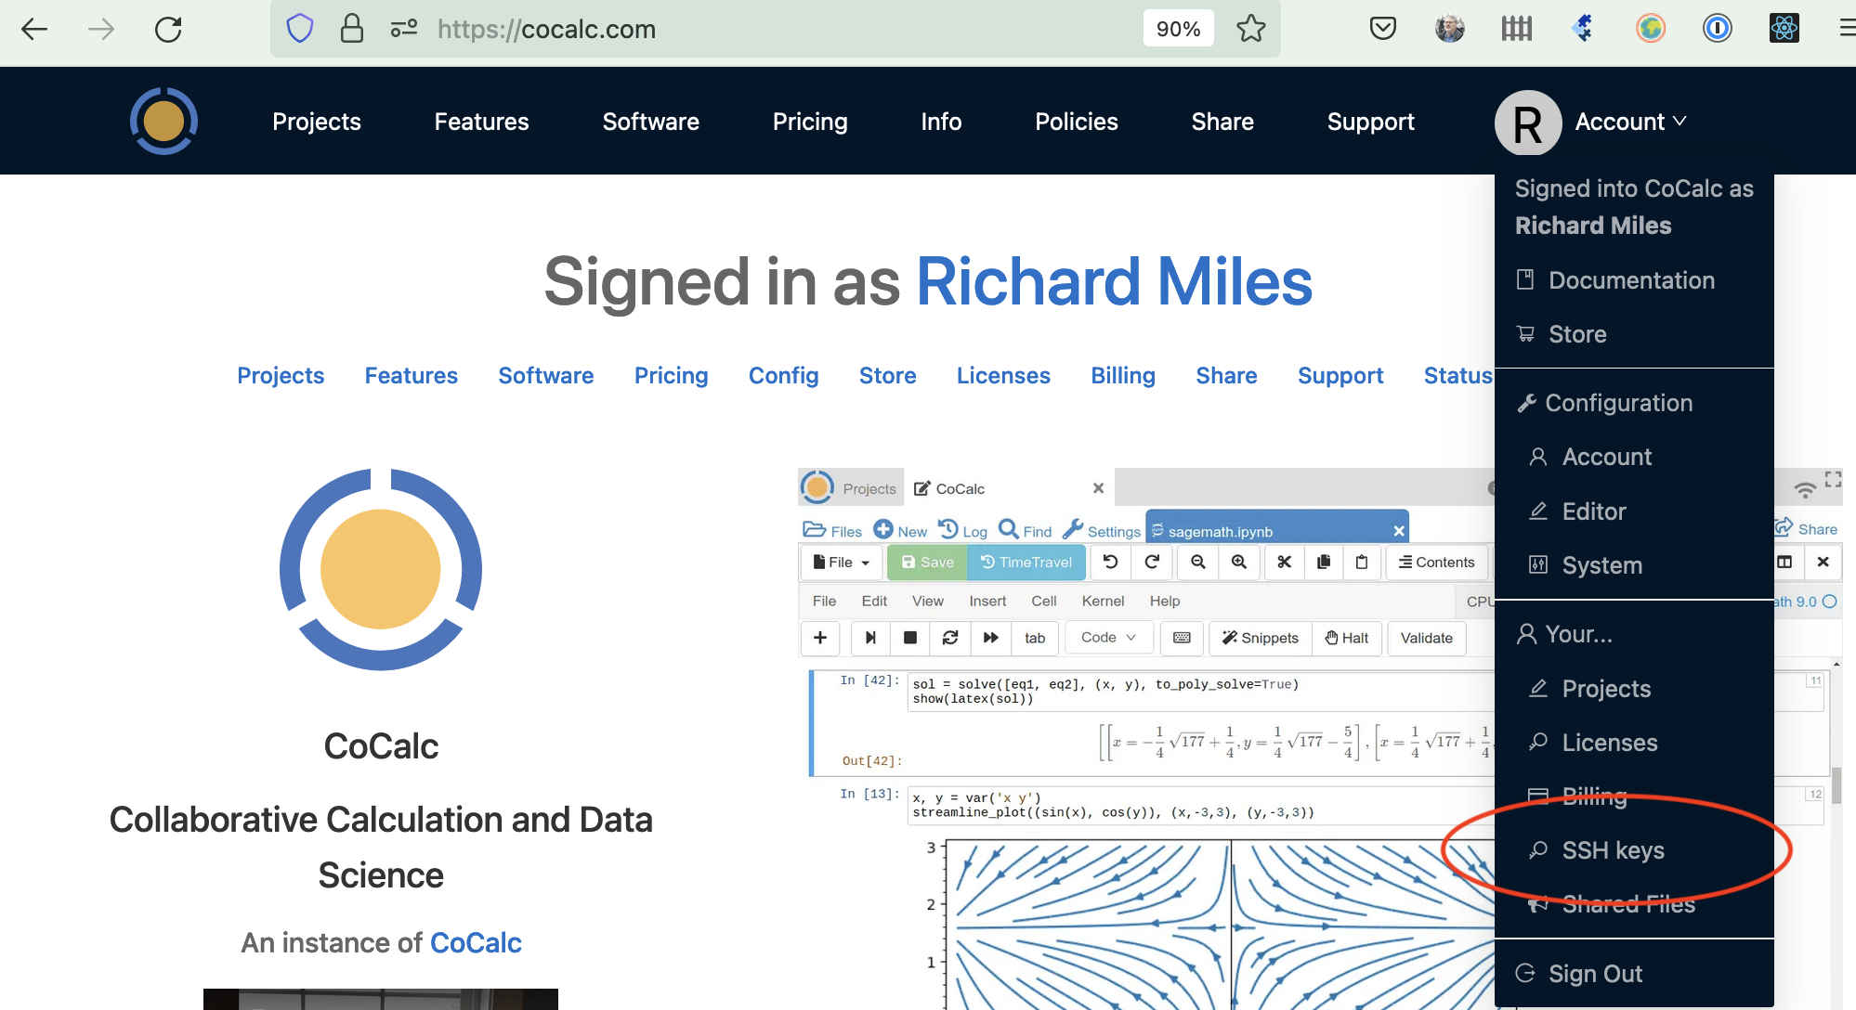Select Sign Out in account menu
1856x1010 pixels.
point(1595,974)
